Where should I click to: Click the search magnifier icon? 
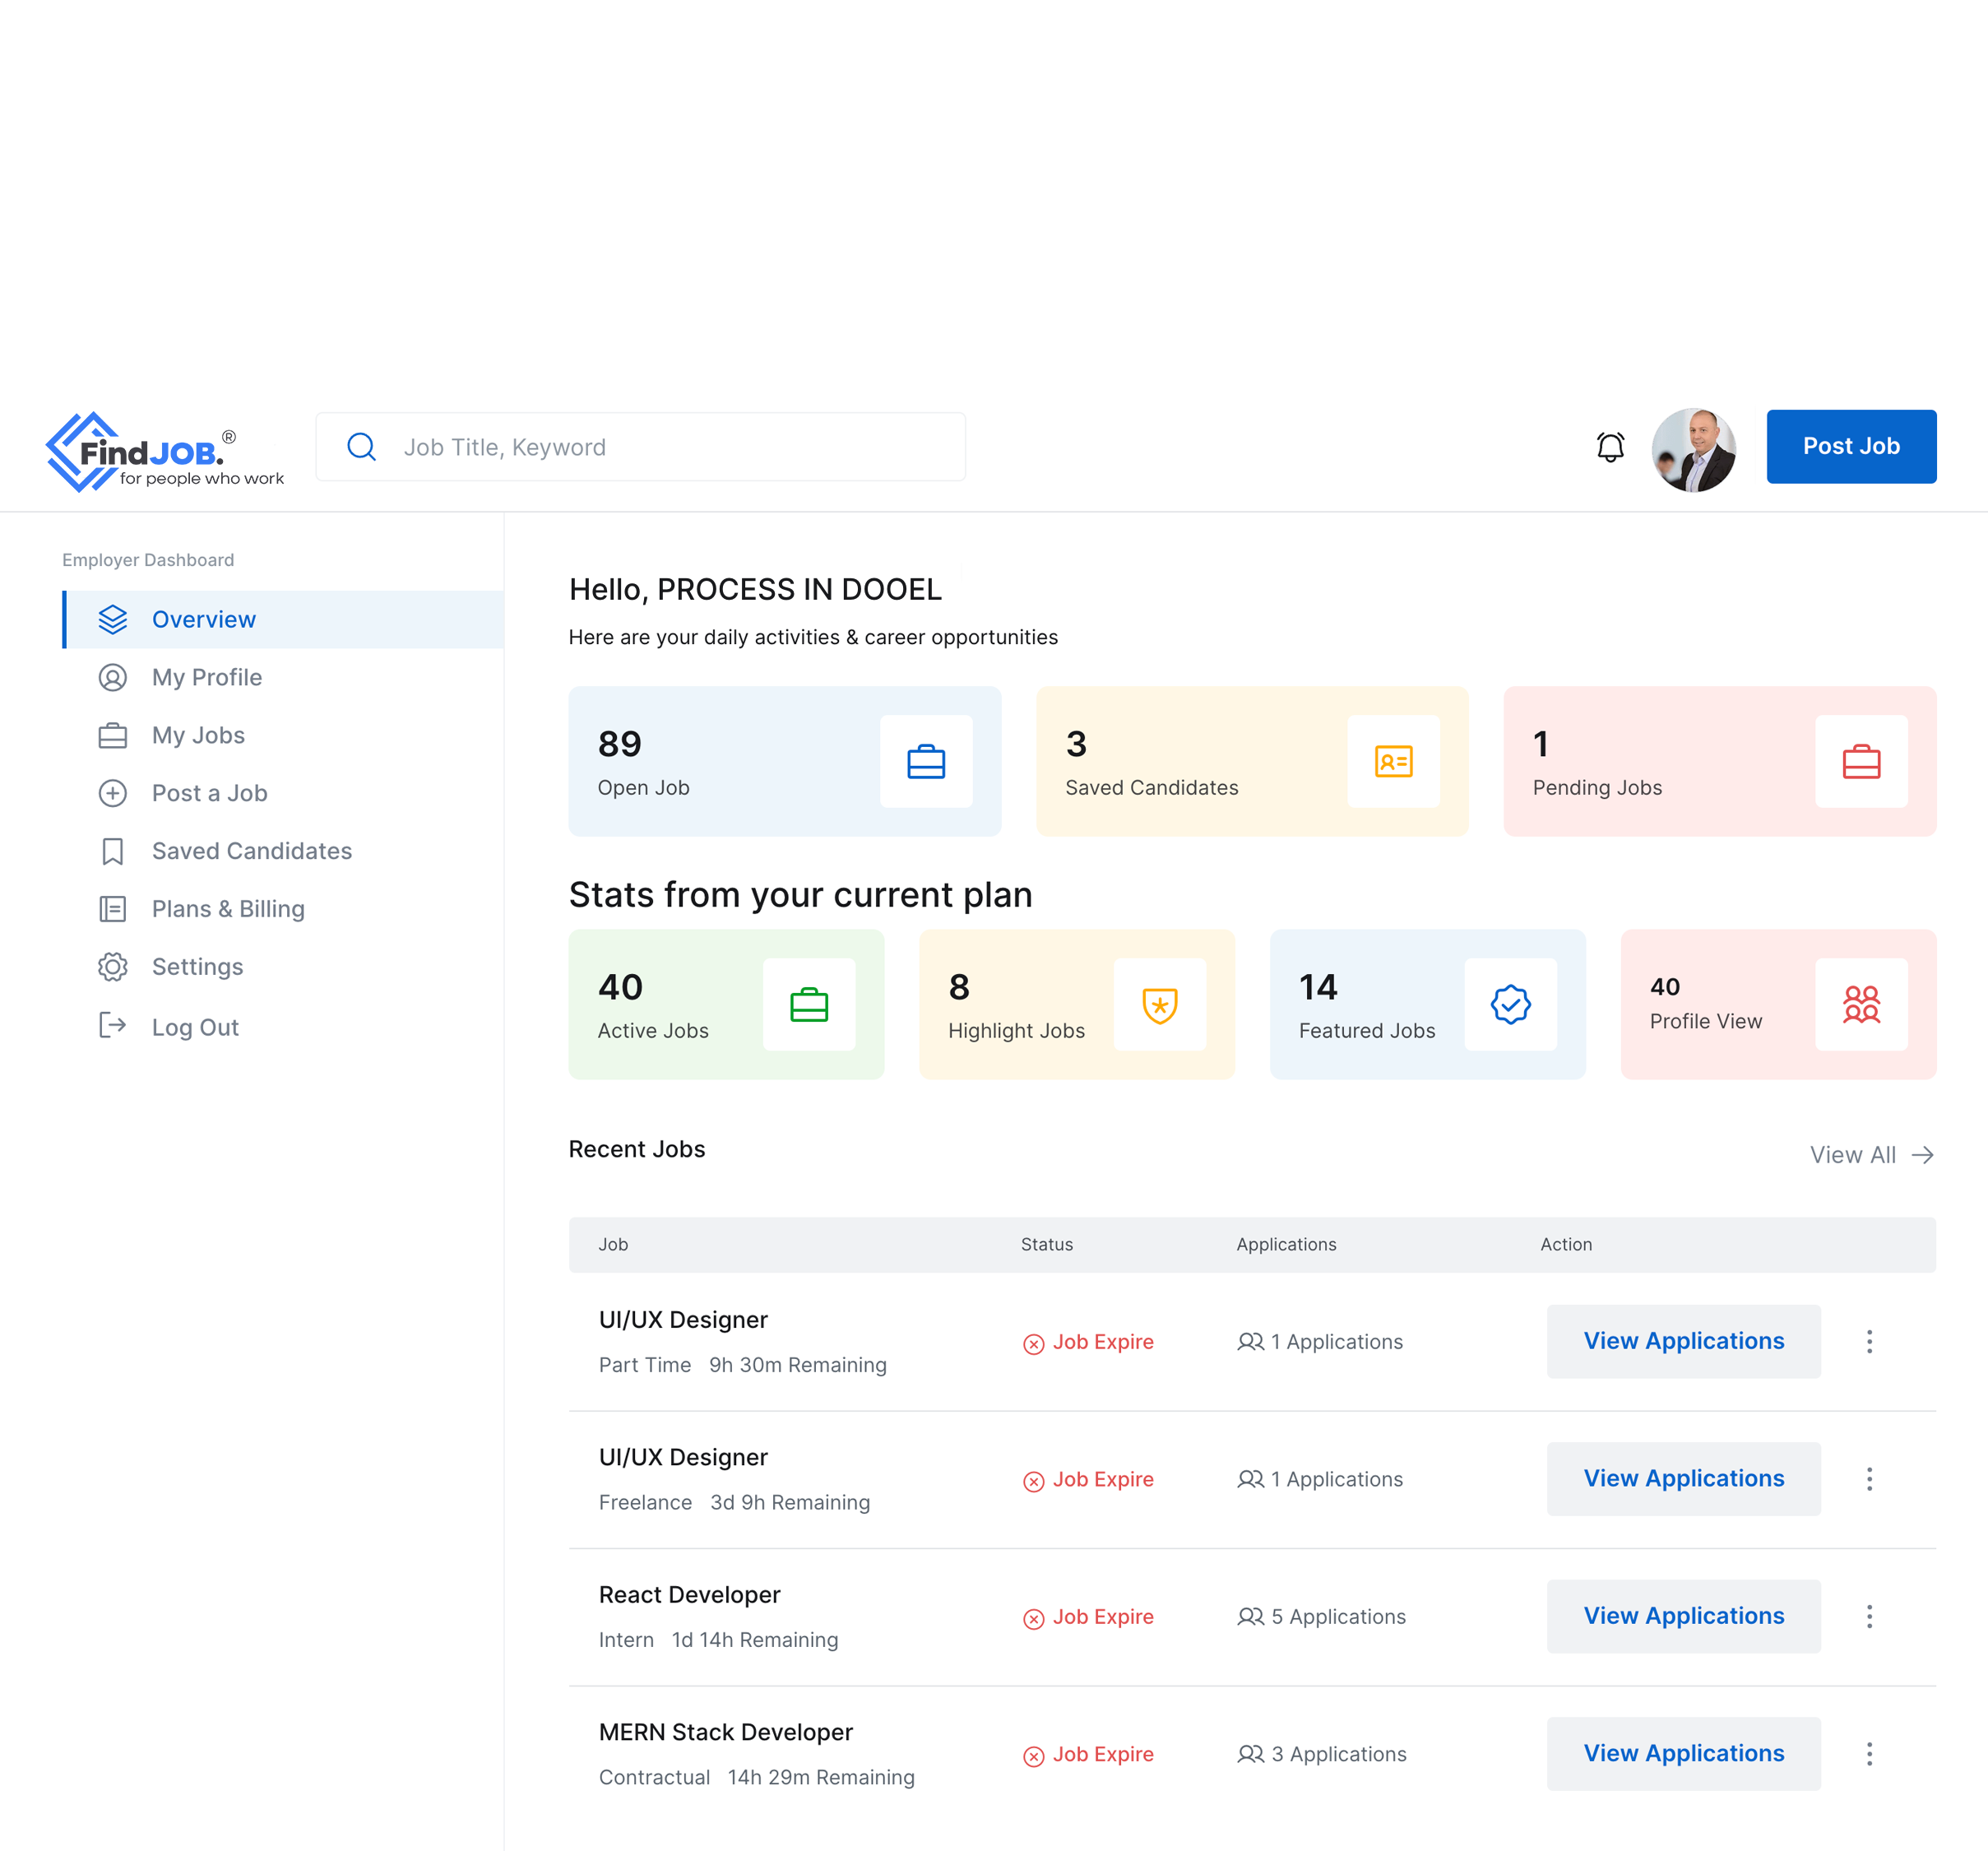tap(361, 447)
